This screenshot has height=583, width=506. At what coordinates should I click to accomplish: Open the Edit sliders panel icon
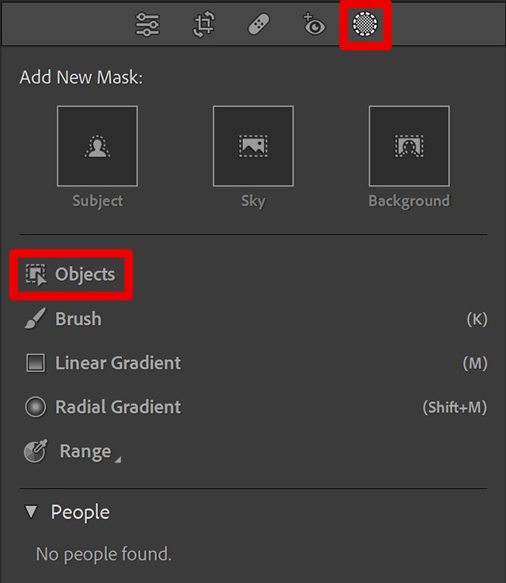pos(147,25)
